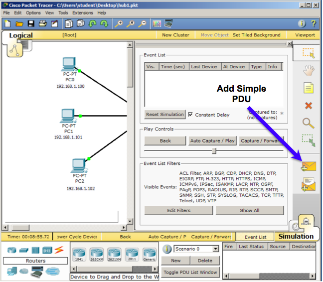The image size is (323, 282).
Task: Click New scenario button
Action: coord(175,261)
